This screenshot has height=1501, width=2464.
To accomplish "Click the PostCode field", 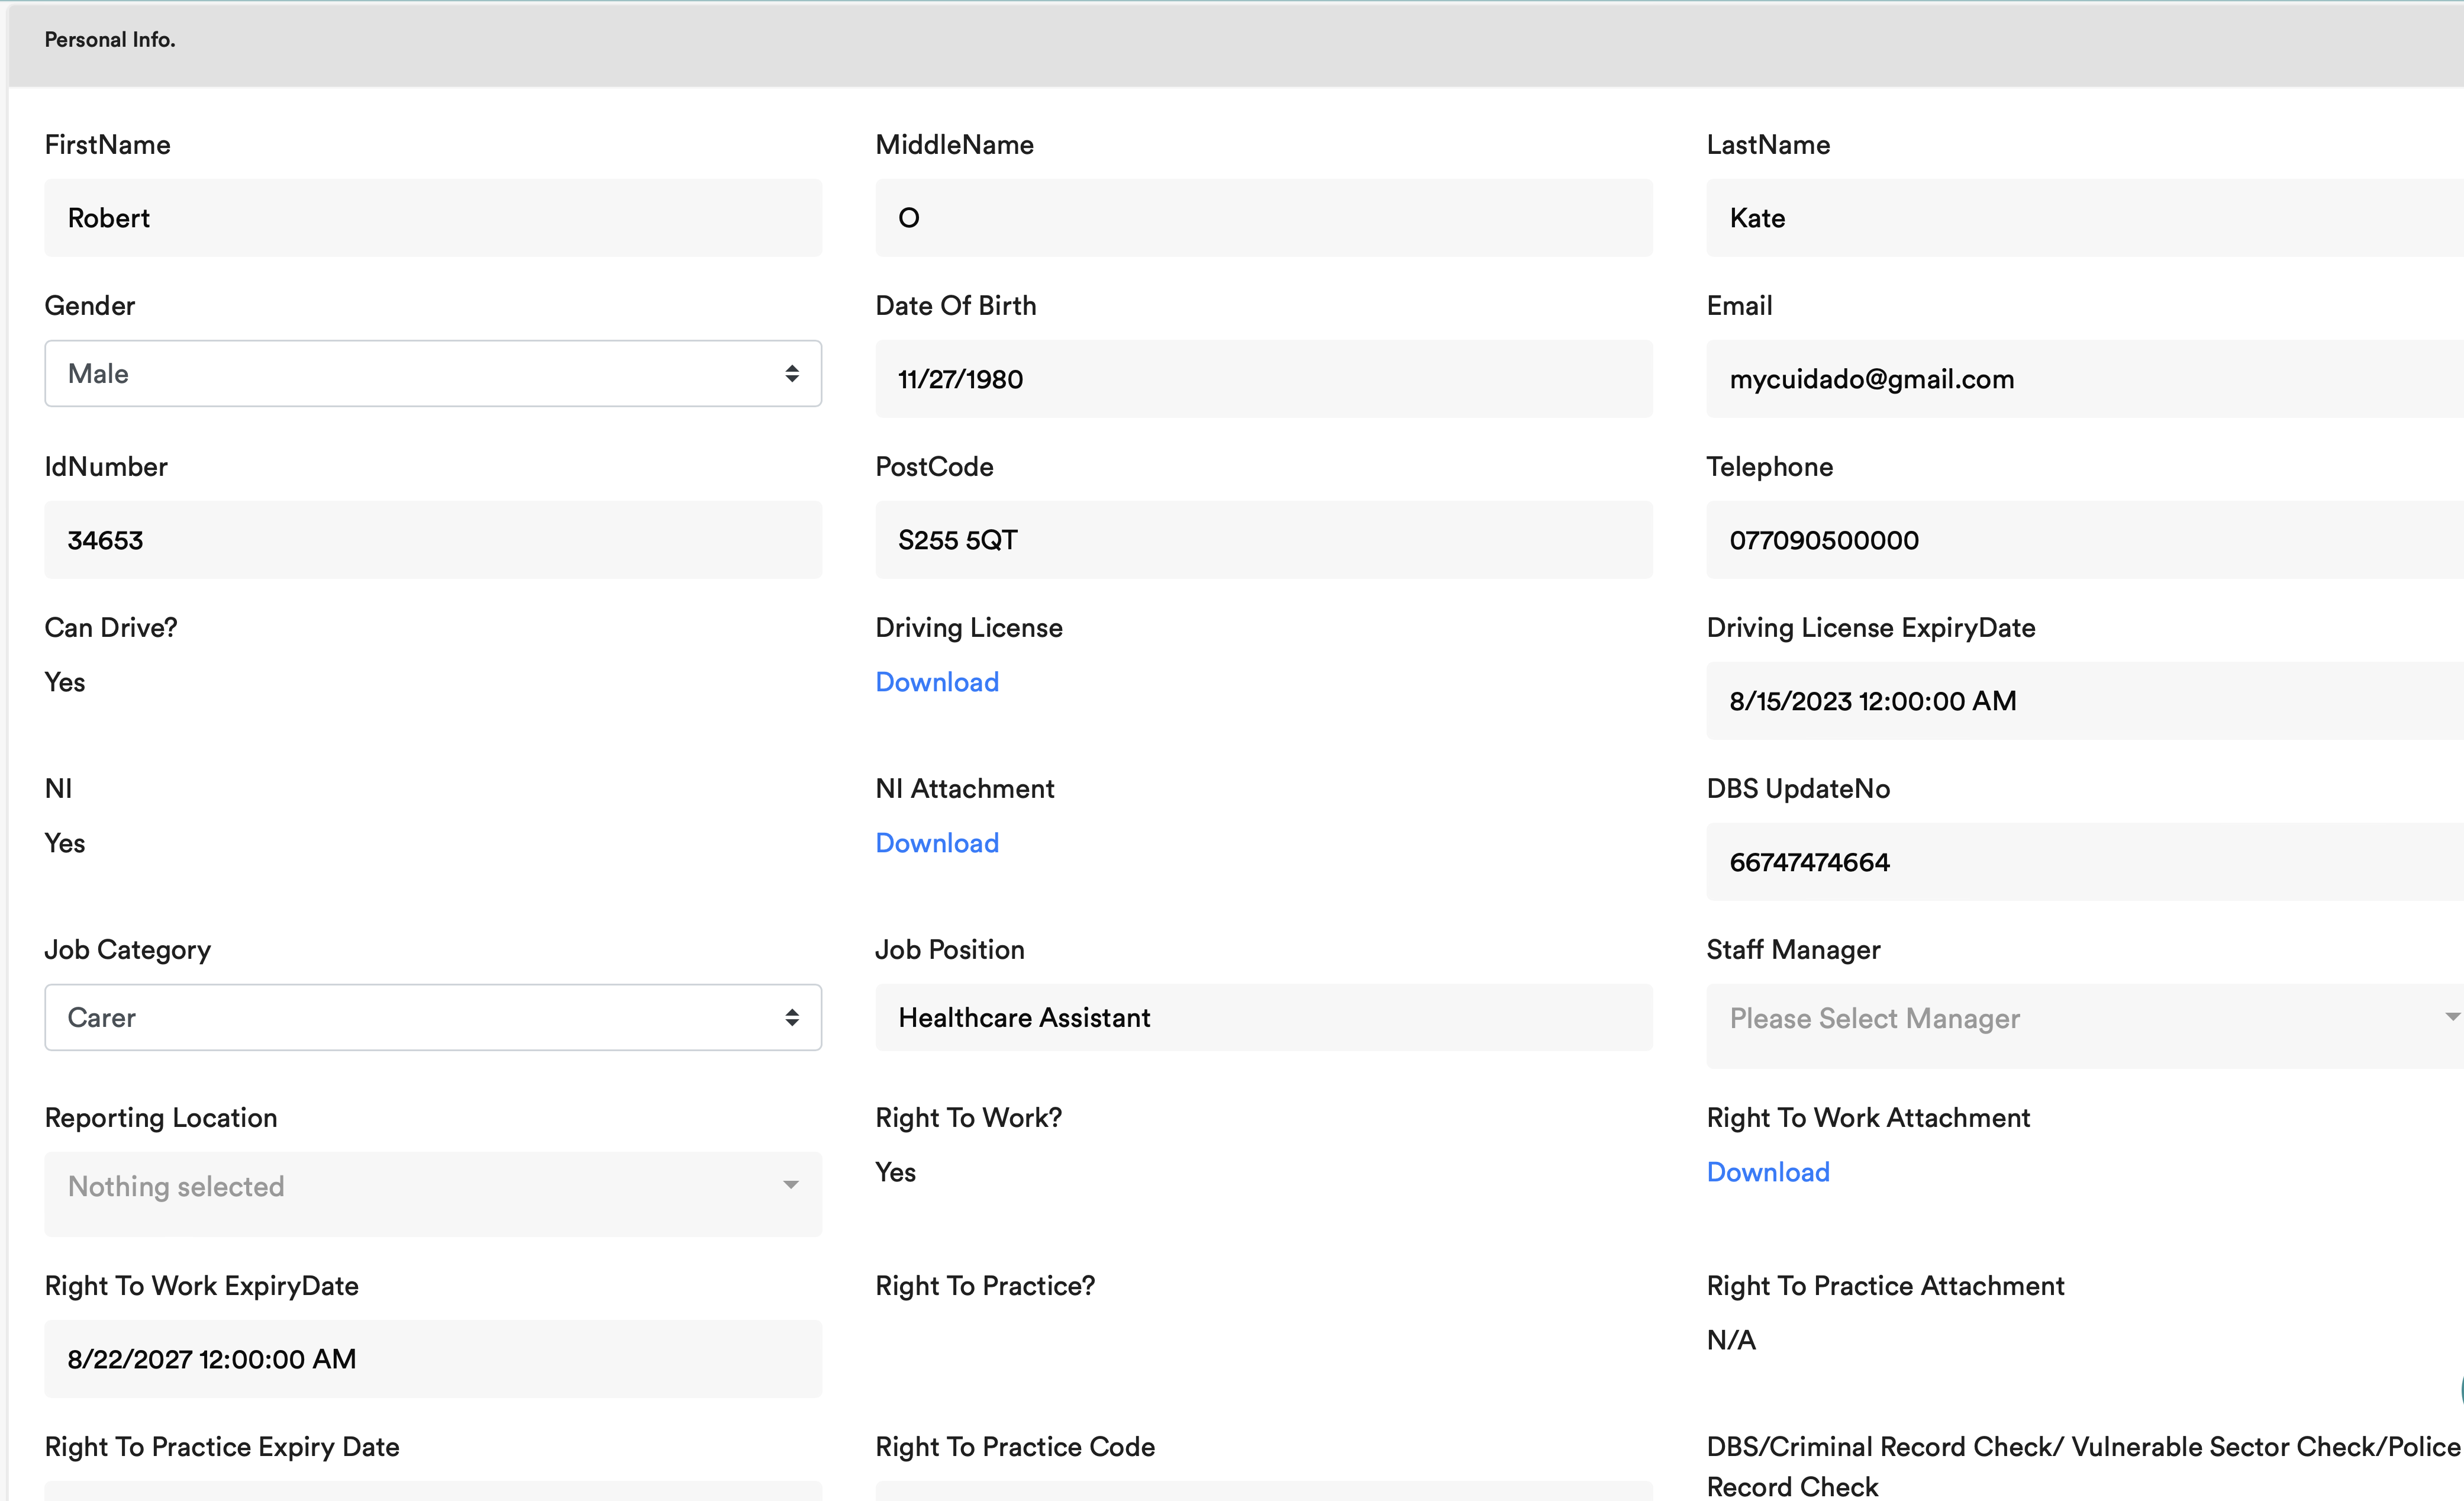I will pyautogui.click(x=1263, y=540).
